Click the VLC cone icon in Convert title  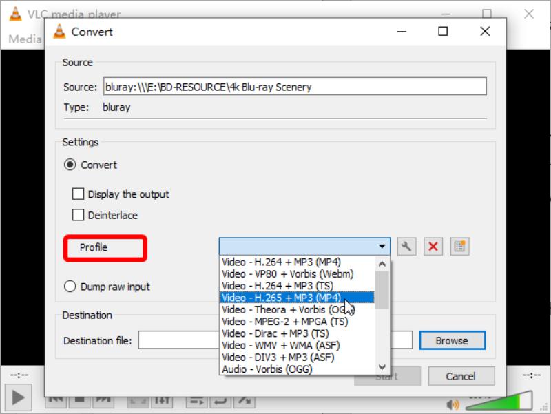[59, 32]
